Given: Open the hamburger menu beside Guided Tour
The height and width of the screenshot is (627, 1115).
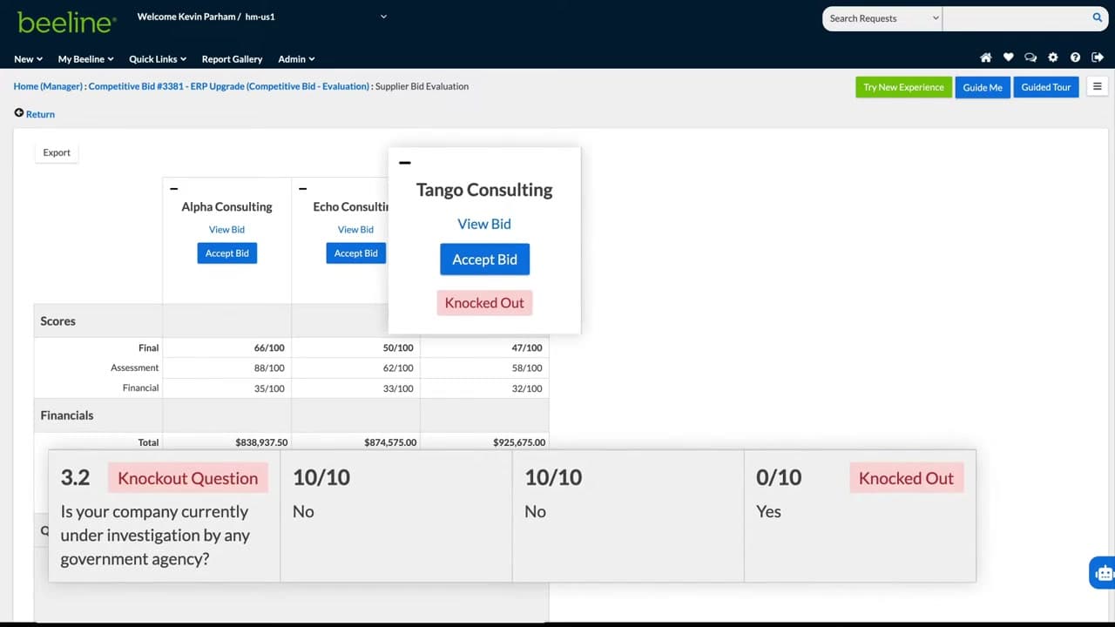Looking at the screenshot, I should click(1098, 87).
